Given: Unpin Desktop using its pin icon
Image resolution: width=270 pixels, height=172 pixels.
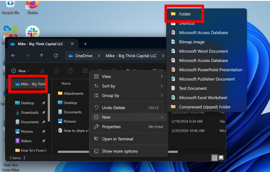Looking at the screenshot, I should [x=43, y=103].
